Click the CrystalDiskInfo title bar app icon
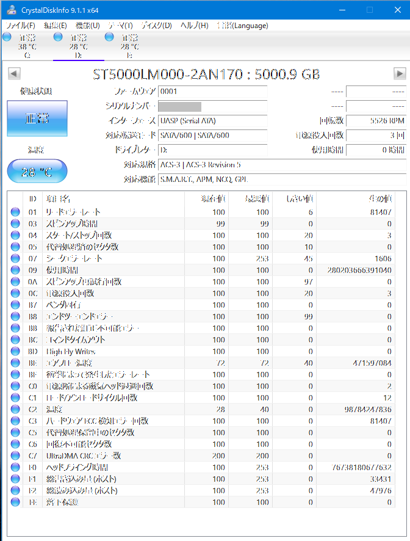 12,10
